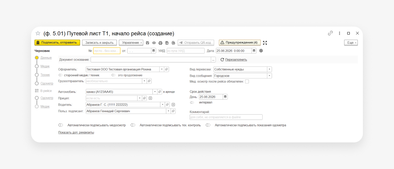This screenshot has height=169, width=394.
Task: Click the 'Отправить QR-код' button
Action: 196,43
